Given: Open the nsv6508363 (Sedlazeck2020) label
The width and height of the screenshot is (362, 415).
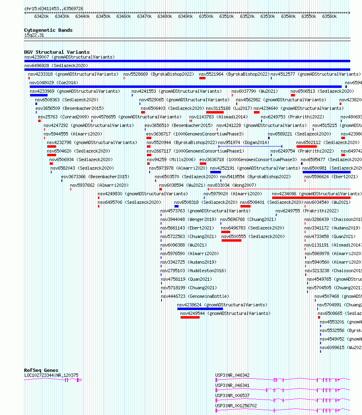Looking at the screenshot, I should pyautogui.click(x=67, y=100).
